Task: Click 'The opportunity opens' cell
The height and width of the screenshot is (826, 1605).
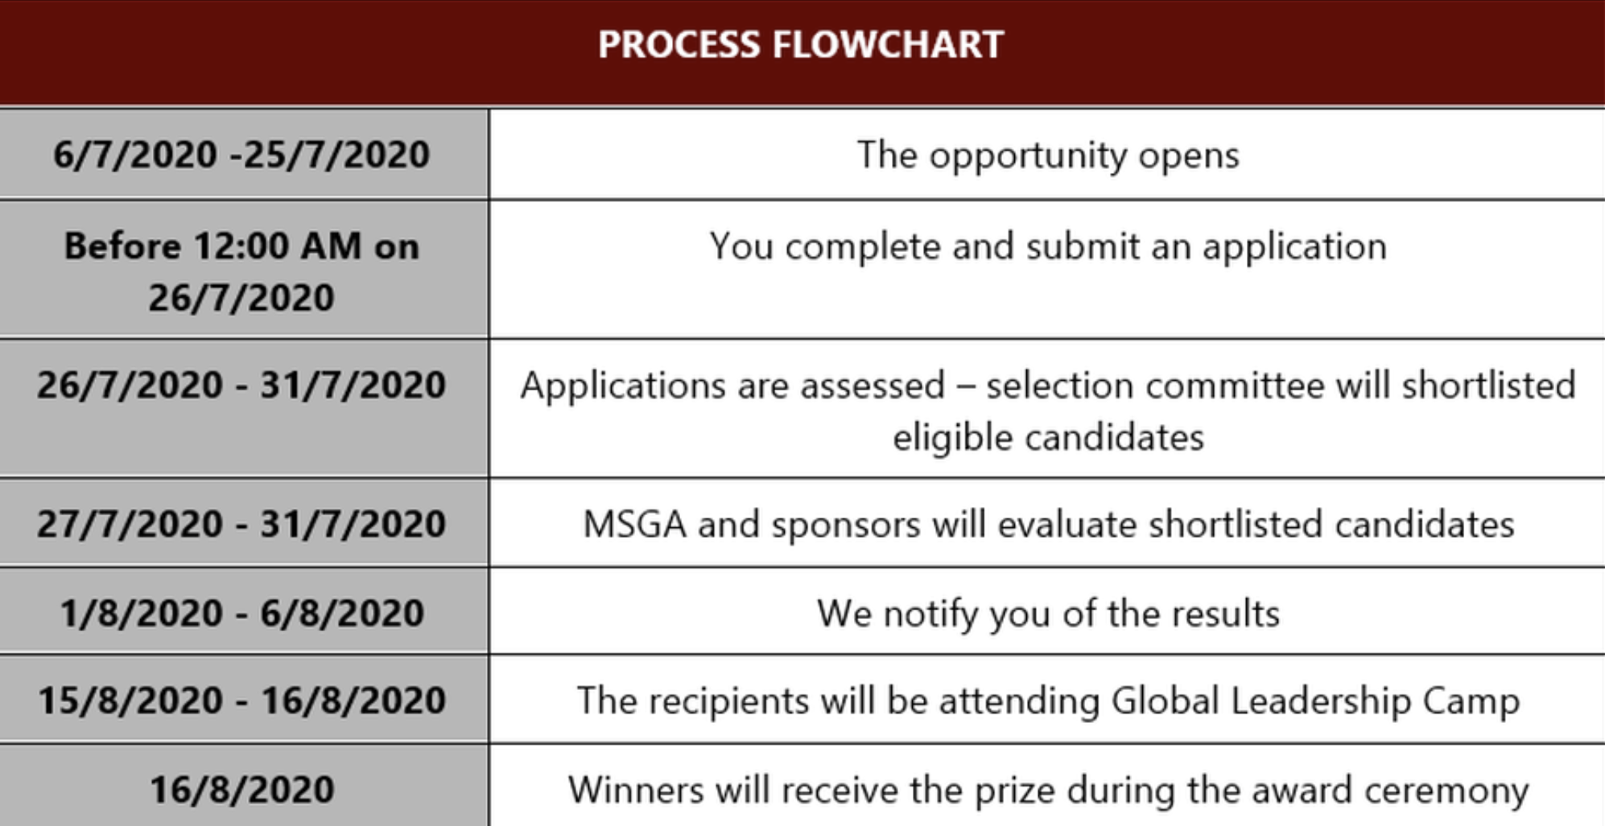Action: 1048,155
